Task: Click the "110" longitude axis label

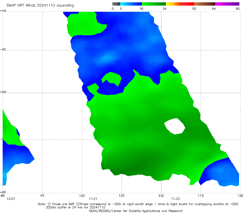Action: click(161, 196)
